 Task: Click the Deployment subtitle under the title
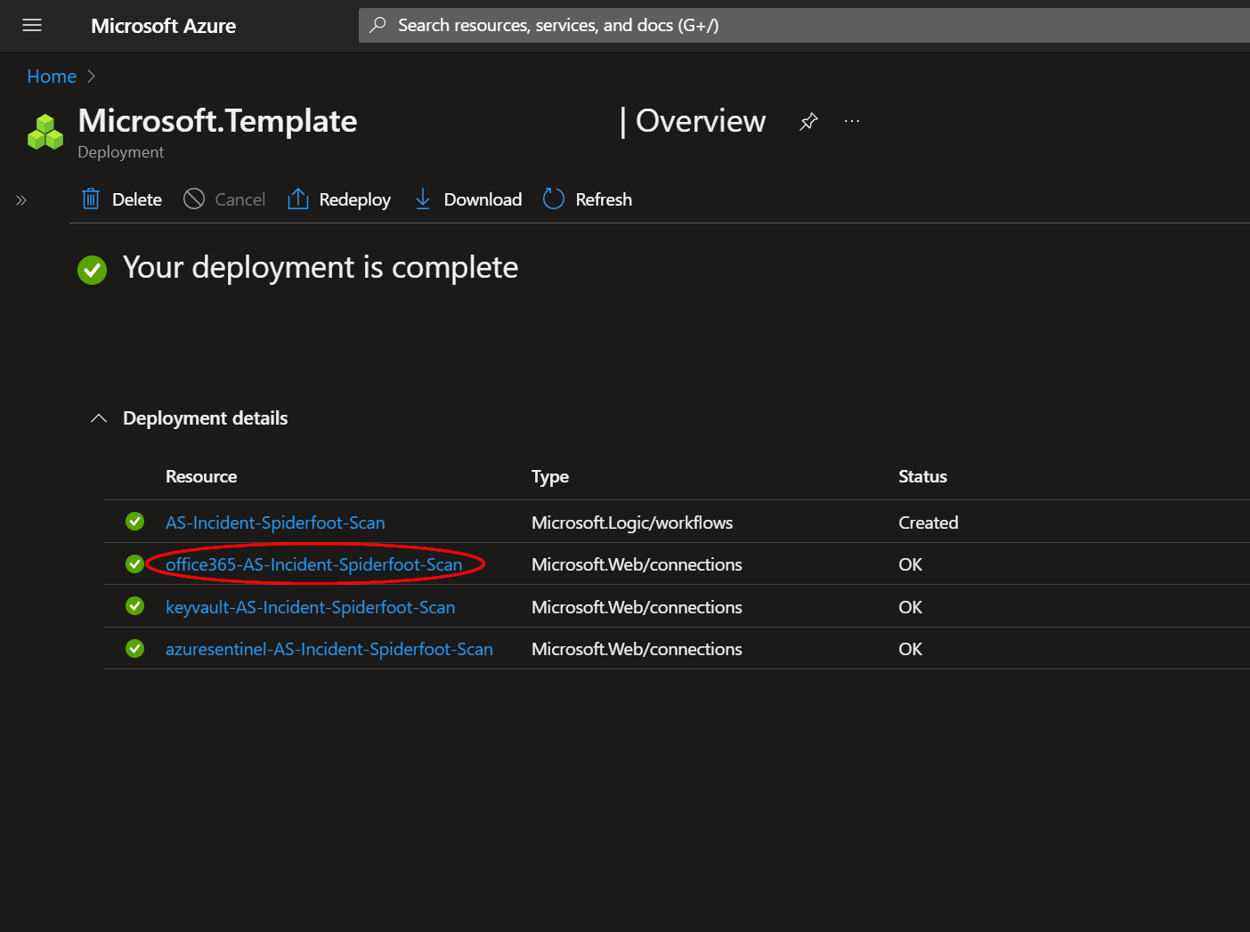coord(121,152)
